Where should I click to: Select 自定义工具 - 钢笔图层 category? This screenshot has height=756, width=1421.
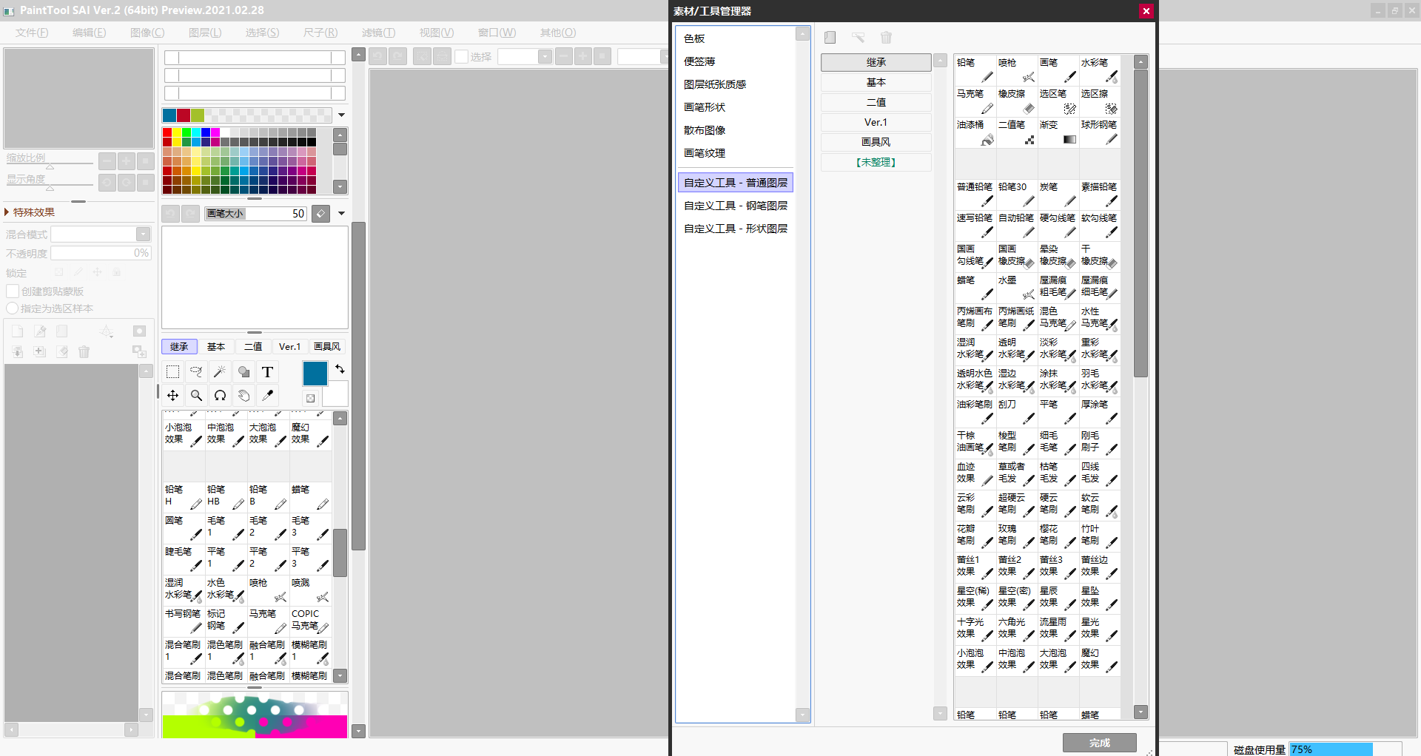pyautogui.click(x=735, y=206)
